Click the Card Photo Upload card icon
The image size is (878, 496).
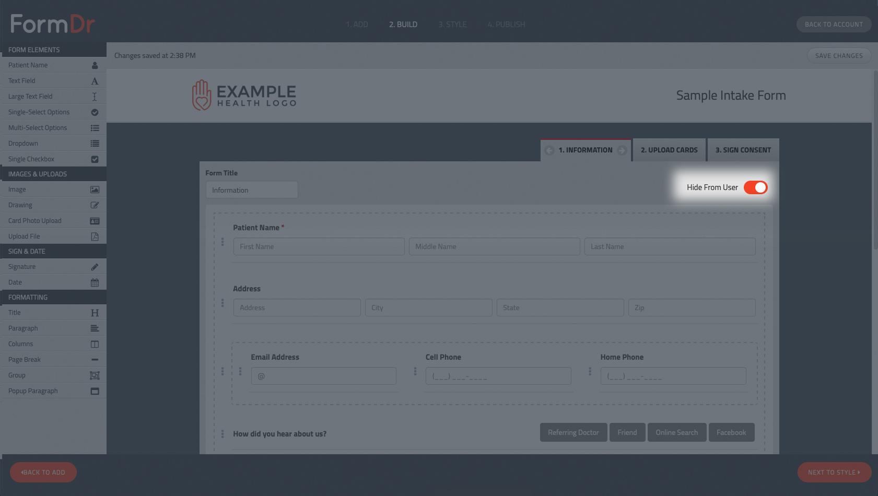coord(95,221)
